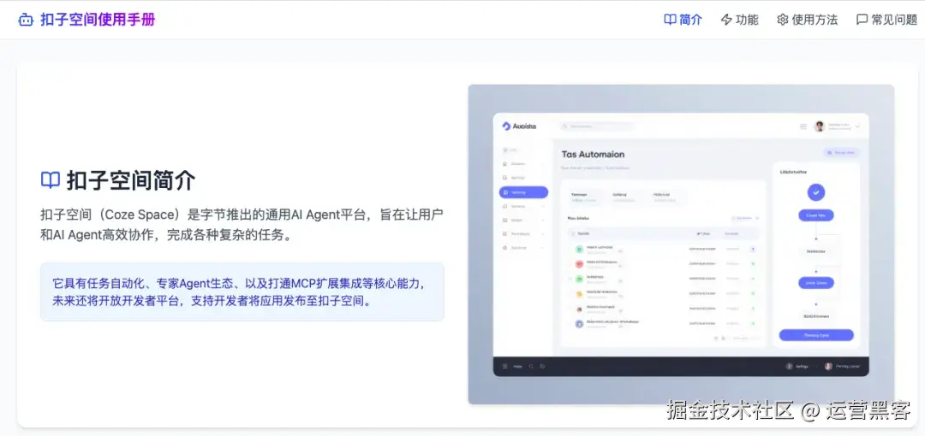Open the 常见问题 nav item

point(886,20)
